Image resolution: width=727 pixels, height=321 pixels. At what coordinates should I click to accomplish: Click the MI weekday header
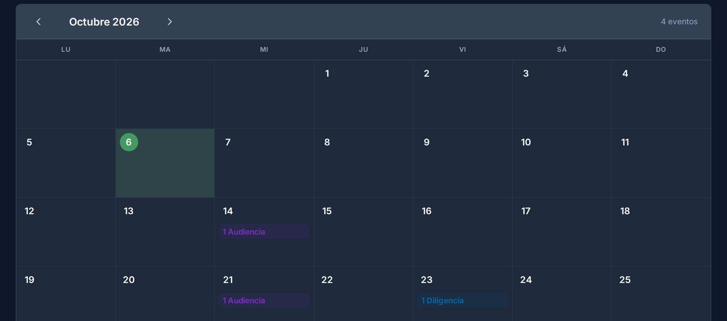264,49
